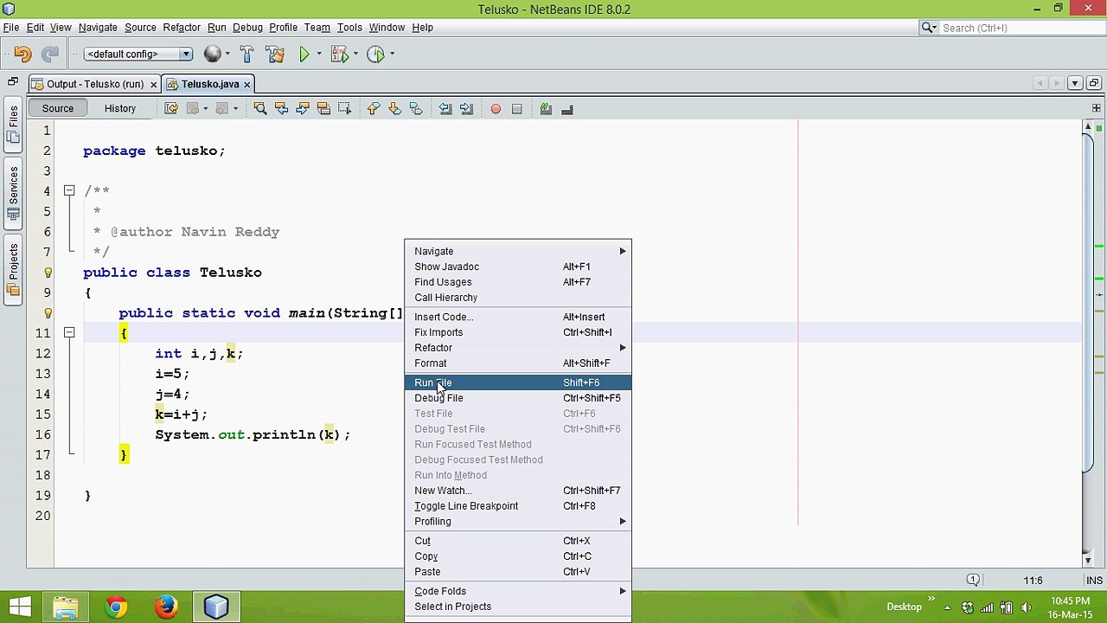Image resolution: width=1107 pixels, height=623 pixels.
Task: Click the Last Edit icon in editor toolbar
Action: pos(171,108)
